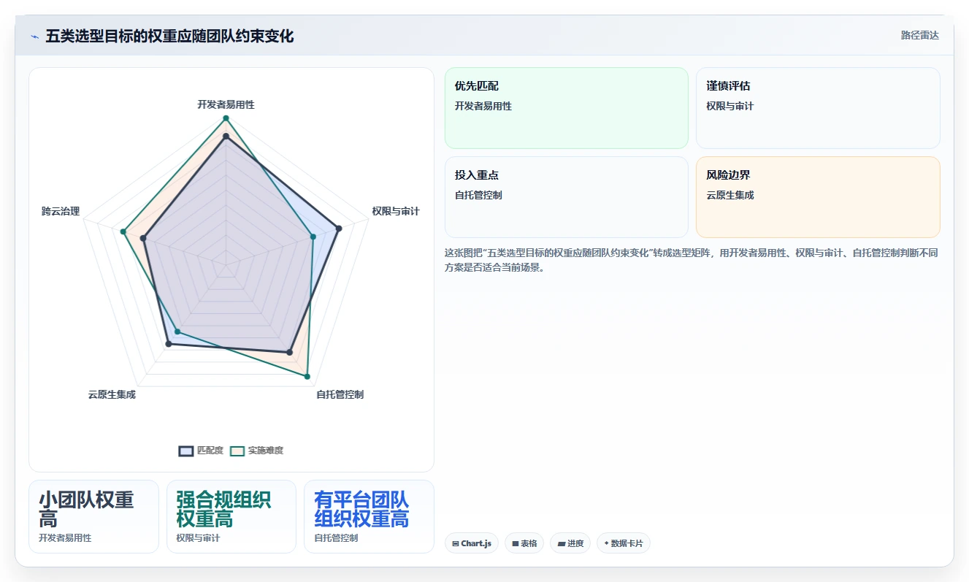Click the lightning icon beside the title
The height and width of the screenshot is (582, 969).
click(x=34, y=37)
